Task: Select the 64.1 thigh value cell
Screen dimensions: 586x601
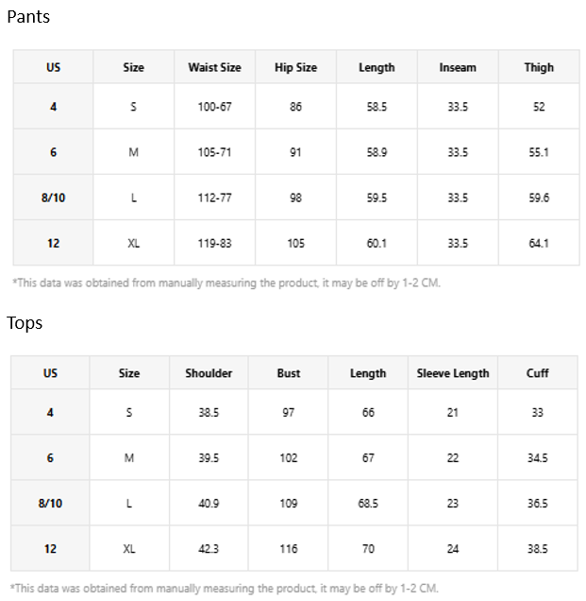Action: (x=539, y=243)
